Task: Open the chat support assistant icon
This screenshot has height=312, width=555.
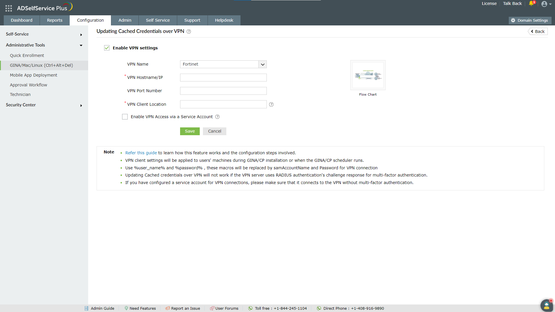Action: (546, 305)
